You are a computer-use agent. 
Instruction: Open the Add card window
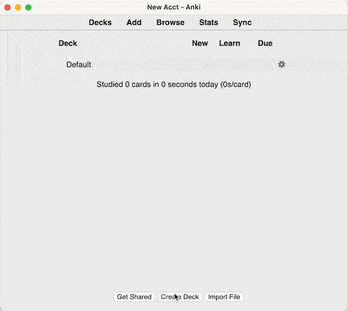(x=134, y=22)
